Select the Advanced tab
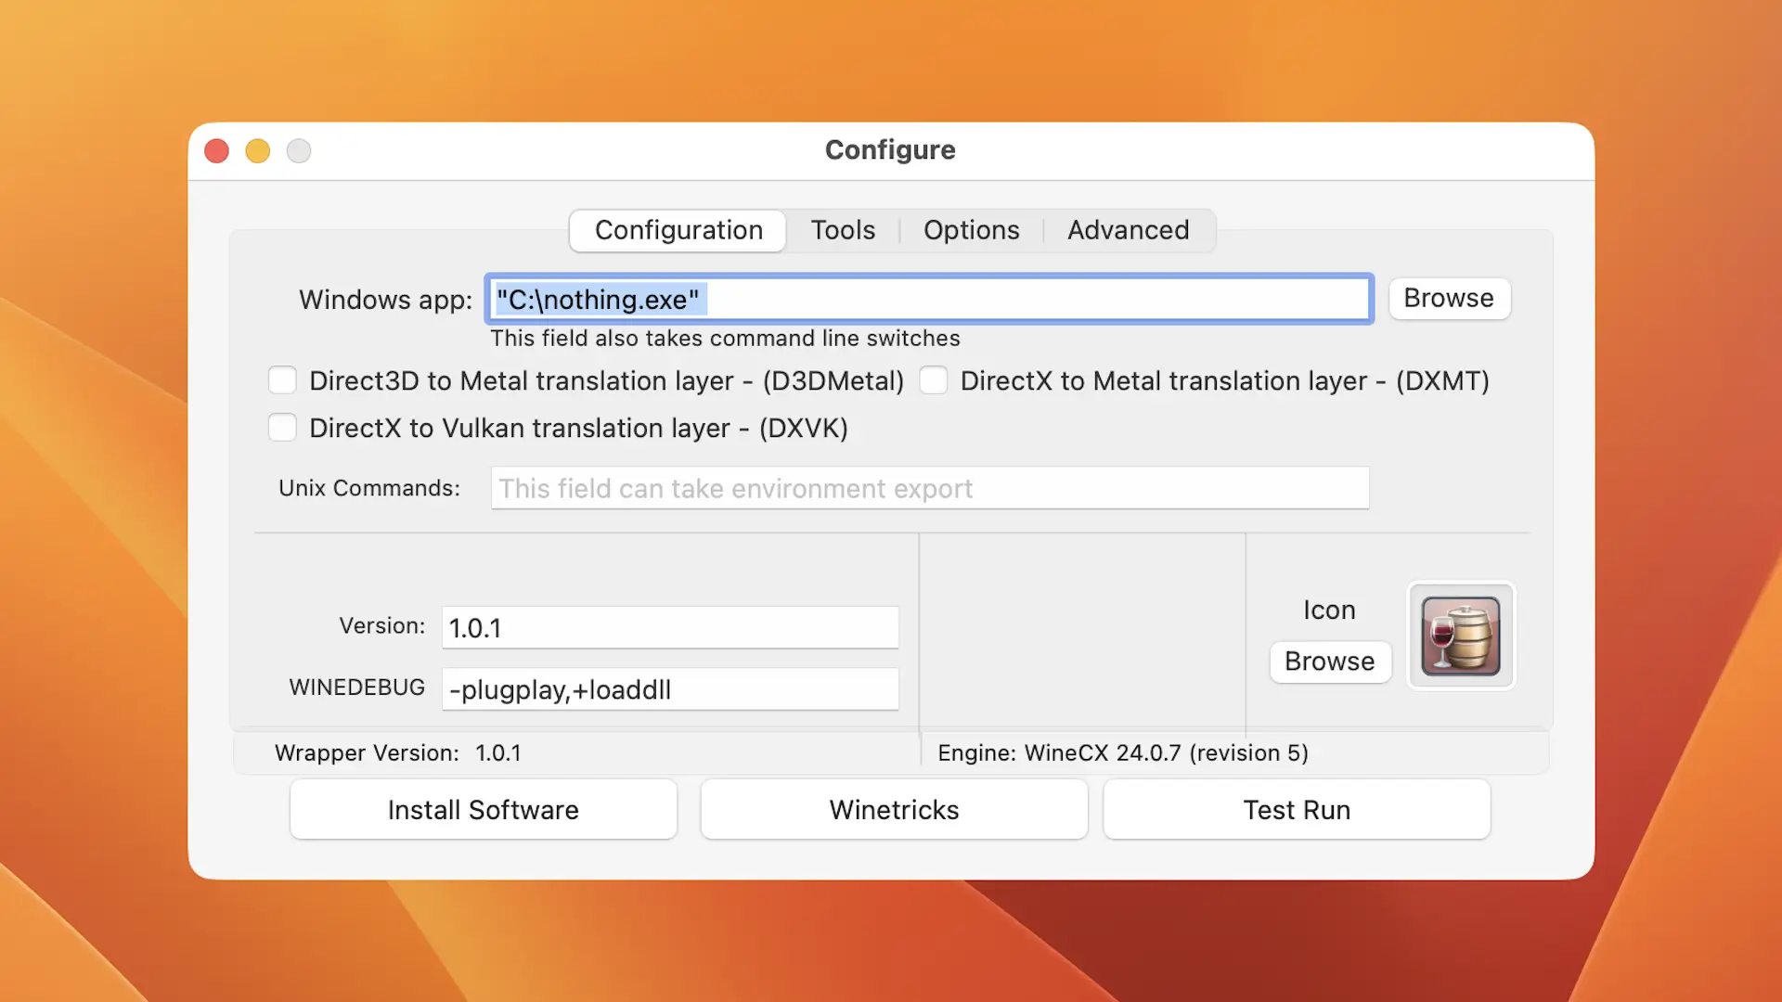Image resolution: width=1782 pixels, height=1002 pixels. [1128, 230]
